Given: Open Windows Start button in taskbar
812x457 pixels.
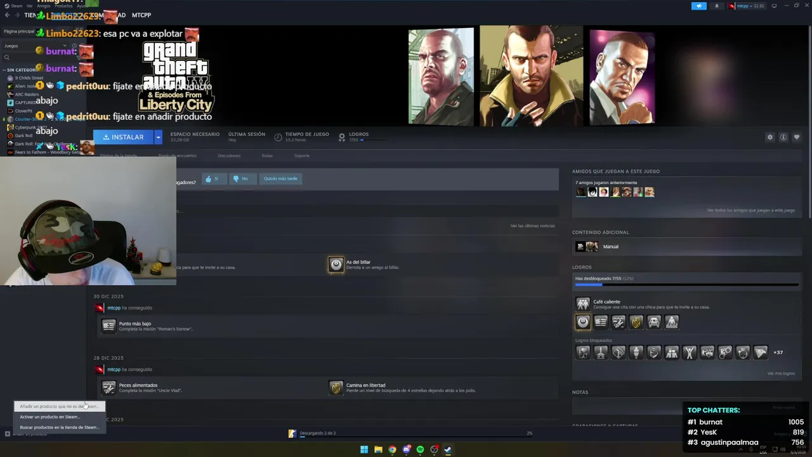Looking at the screenshot, I should click(x=364, y=449).
